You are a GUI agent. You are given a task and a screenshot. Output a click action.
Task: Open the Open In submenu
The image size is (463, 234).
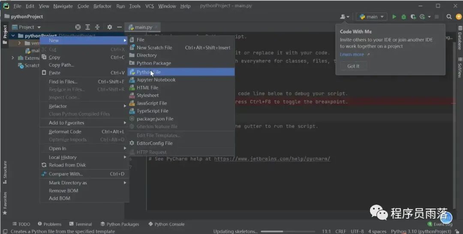pos(84,149)
